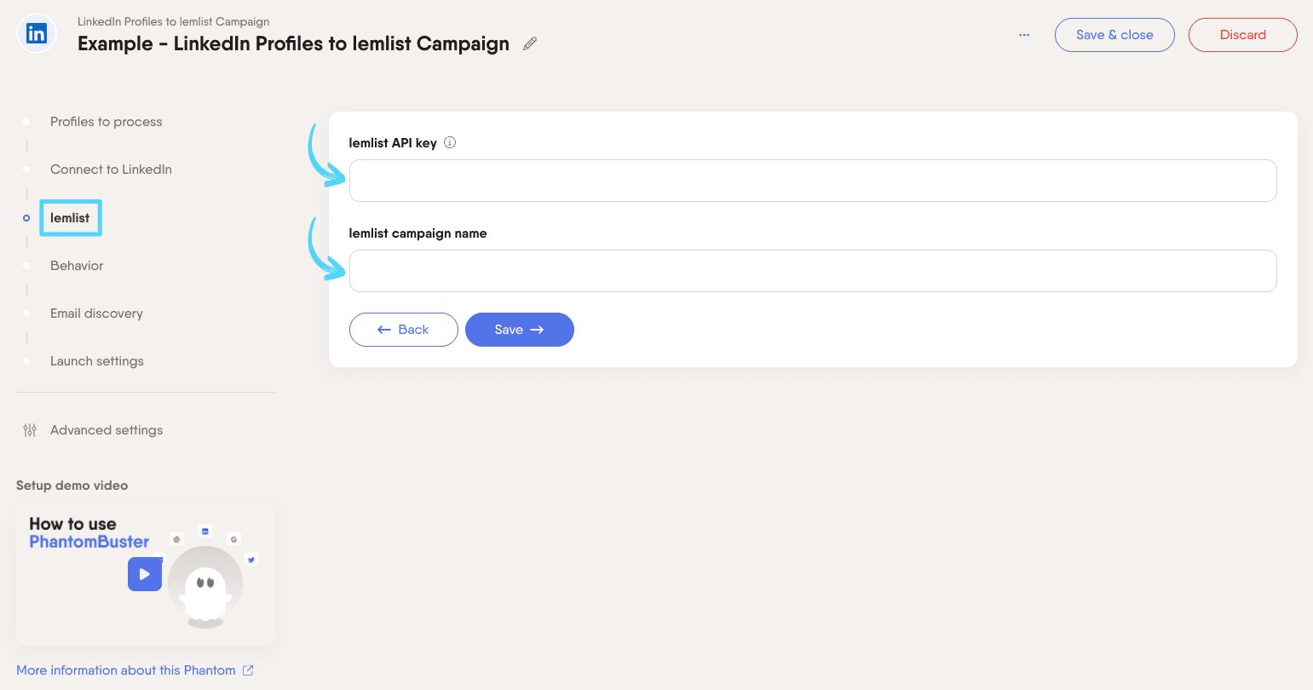This screenshot has width=1313, height=690.
Task: Click the three-dot overflow menu icon
Action: pos(1023,35)
